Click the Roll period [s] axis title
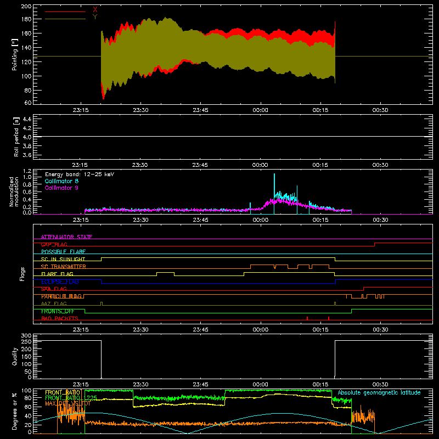Image resolution: width=439 pixels, height=439 pixels. coord(16,137)
